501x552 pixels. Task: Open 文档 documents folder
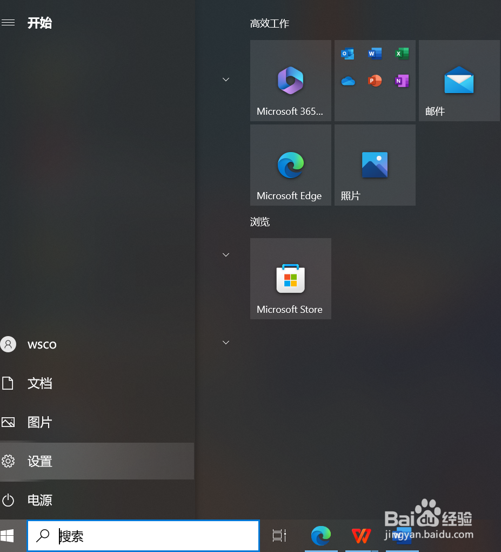[x=97, y=383]
